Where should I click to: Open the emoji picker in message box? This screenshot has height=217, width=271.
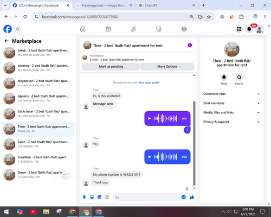(183, 197)
